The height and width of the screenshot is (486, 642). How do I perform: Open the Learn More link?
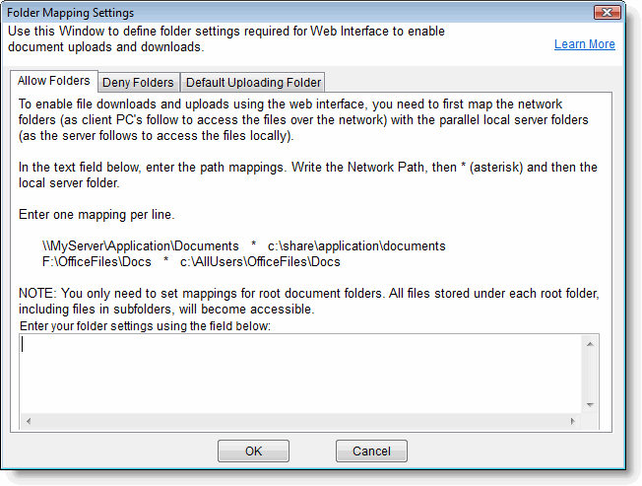pos(584,44)
